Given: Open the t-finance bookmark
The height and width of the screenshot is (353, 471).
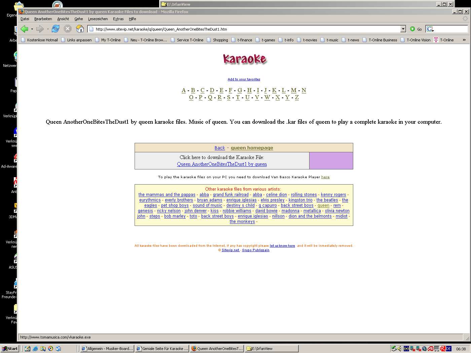Looking at the screenshot, I should tap(242, 40).
